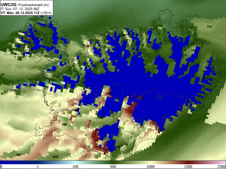The width and height of the screenshot is (226, 169).
Task: Click the map value 749
Action: coord(194,51)
